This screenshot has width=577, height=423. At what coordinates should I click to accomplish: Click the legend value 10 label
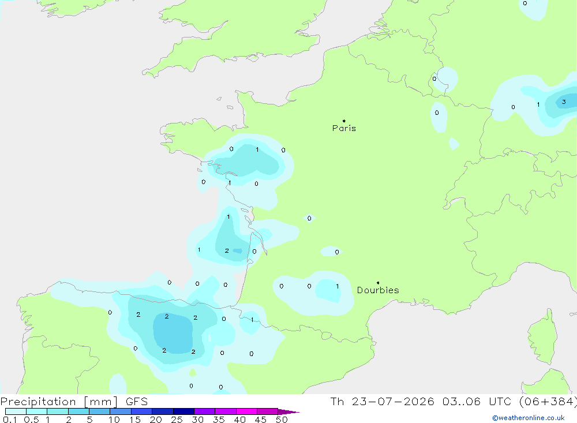click(x=114, y=420)
